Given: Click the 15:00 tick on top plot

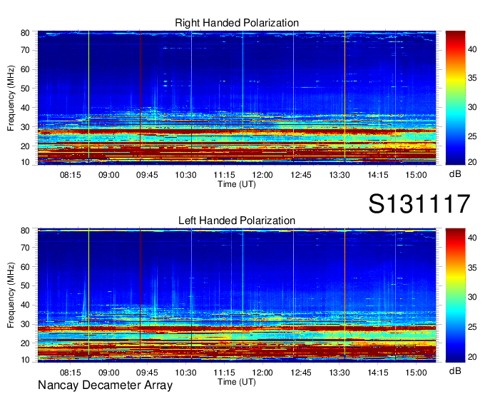Looking at the screenshot, I should (x=416, y=175).
